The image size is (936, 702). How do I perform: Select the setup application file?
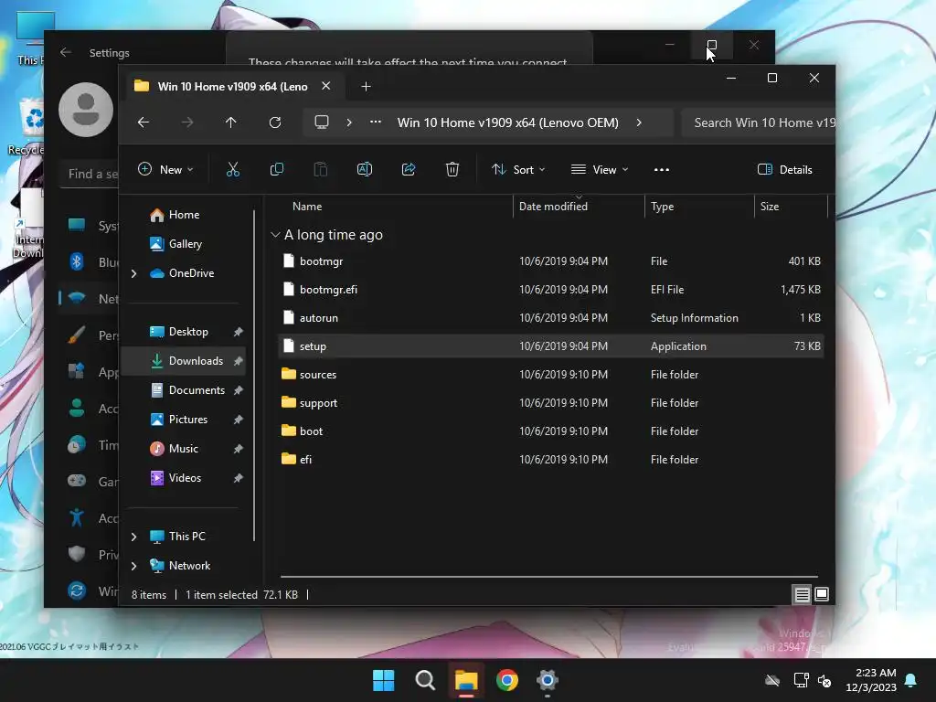tap(551, 346)
